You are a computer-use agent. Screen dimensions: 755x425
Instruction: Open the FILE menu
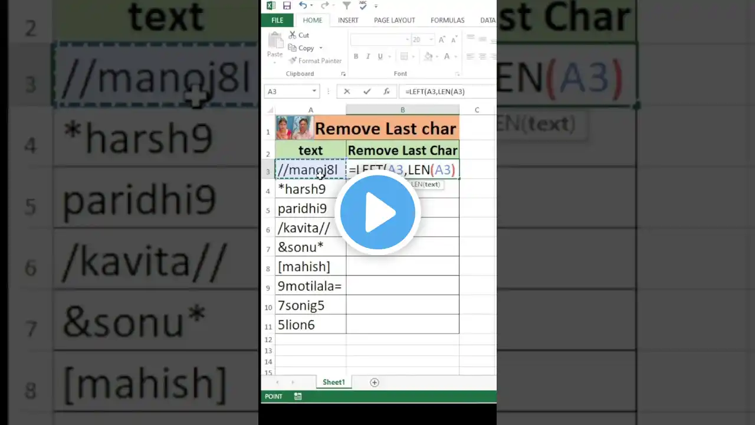click(277, 20)
